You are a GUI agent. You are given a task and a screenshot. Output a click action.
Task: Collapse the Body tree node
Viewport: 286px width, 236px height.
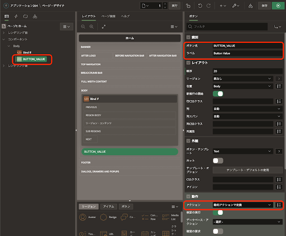coord(9,46)
